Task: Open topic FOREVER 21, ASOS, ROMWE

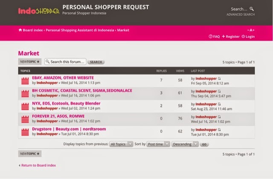Action: pos(58,116)
